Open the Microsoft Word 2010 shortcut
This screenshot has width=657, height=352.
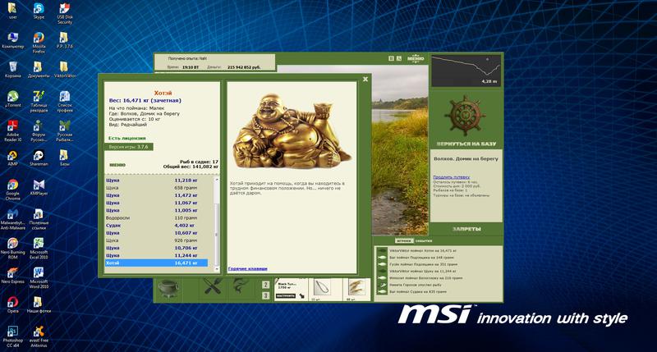coord(39,277)
